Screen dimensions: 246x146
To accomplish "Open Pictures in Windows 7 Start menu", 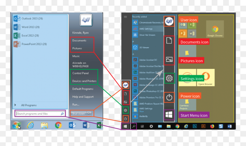I will tap(77, 48).
